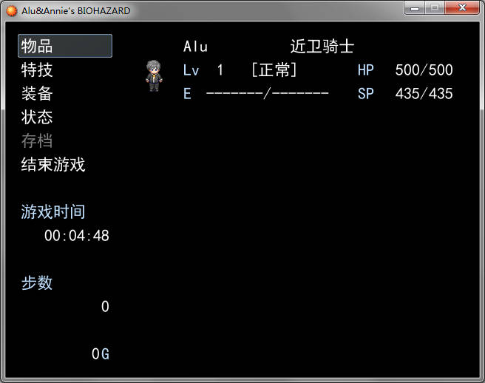This screenshot has width=485, height=383.
Task: Open the 特技 skills menu
Action: tap(37, 70)
